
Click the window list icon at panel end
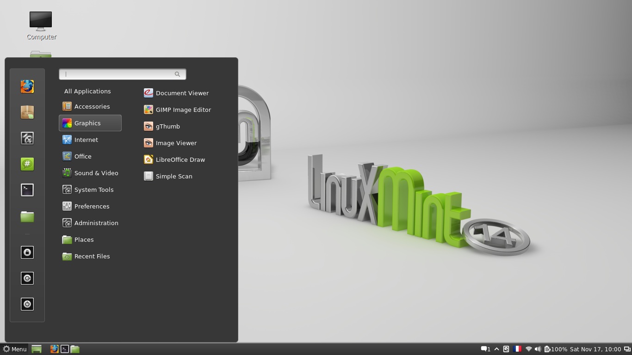627,349
